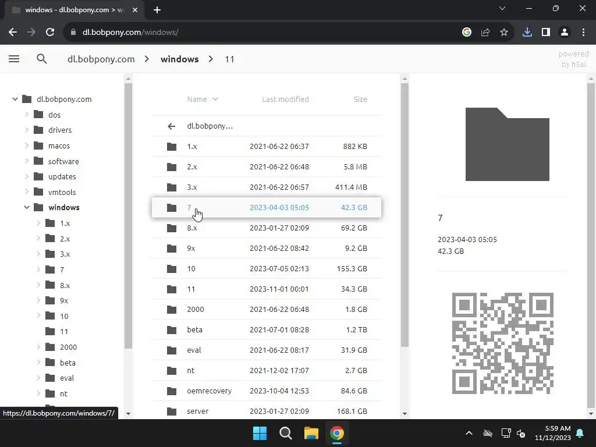596x447 pixels.
Task: Click the dl.bobpony.com breadcrumb
Action: (101, 59)
